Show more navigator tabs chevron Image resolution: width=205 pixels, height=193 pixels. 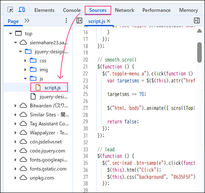[27, 20]
